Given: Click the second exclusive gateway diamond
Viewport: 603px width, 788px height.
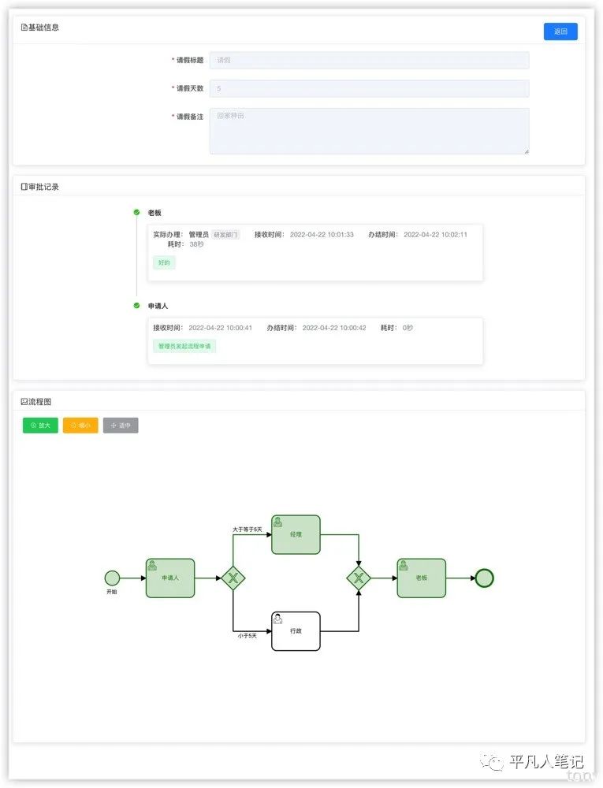Looking at the screenshot, I should [x=359, y=578].
